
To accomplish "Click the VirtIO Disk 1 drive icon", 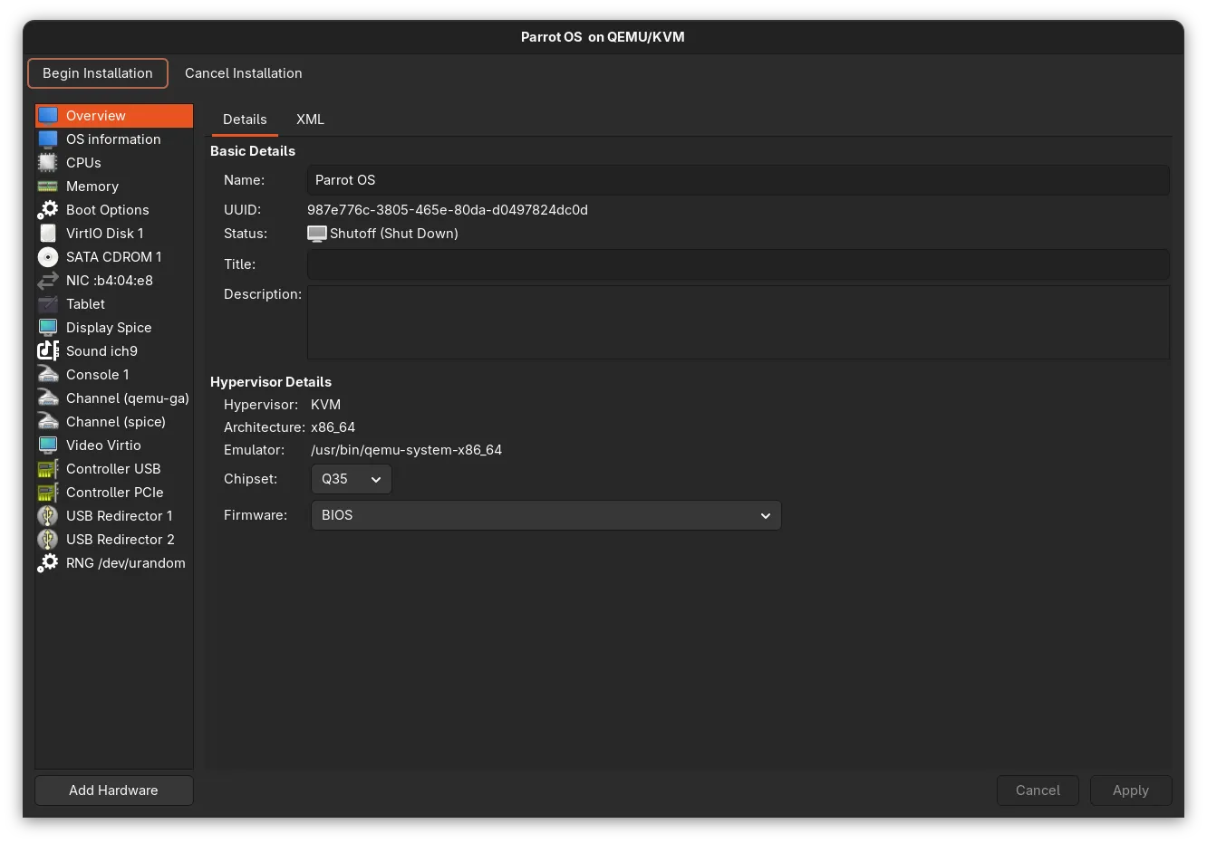I will 48,234.
